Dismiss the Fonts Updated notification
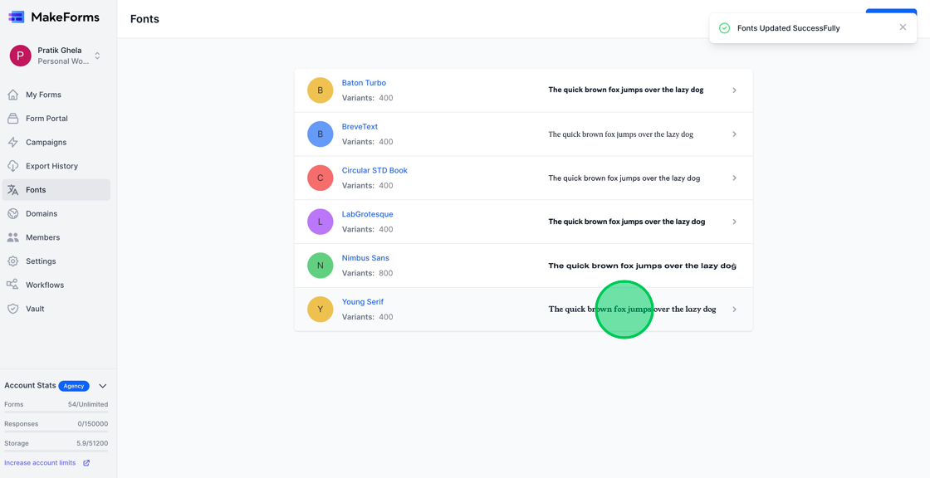 coord(903,27)
